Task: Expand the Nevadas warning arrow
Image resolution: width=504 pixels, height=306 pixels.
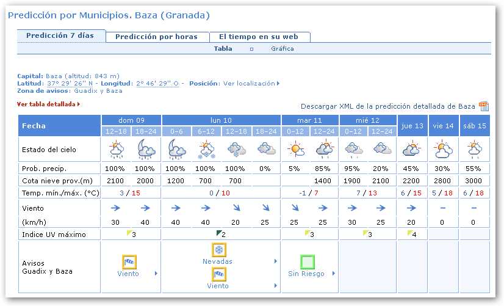Action: point(246,261)
